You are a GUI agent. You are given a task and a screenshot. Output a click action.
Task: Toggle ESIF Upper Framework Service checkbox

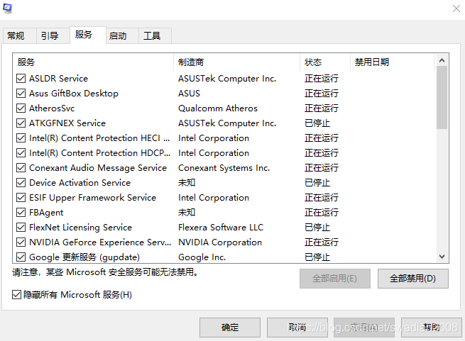[21, 198]
